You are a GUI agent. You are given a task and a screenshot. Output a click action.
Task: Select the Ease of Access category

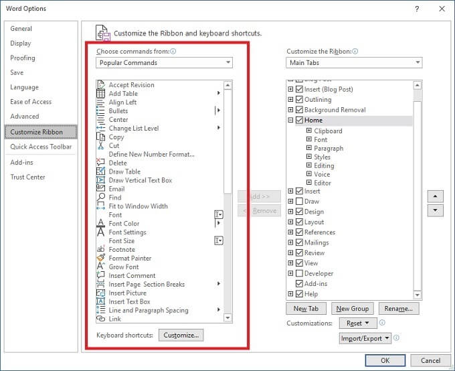click(x=31, y=102)
